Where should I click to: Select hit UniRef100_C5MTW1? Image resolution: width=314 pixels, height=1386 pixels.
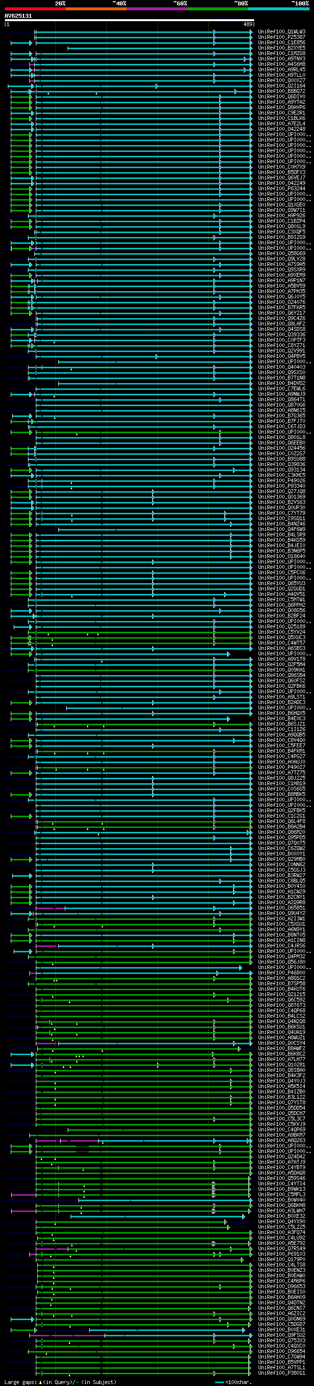282,600
